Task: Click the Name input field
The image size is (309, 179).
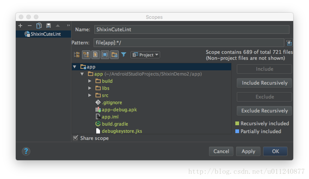Action: [192, 30]
